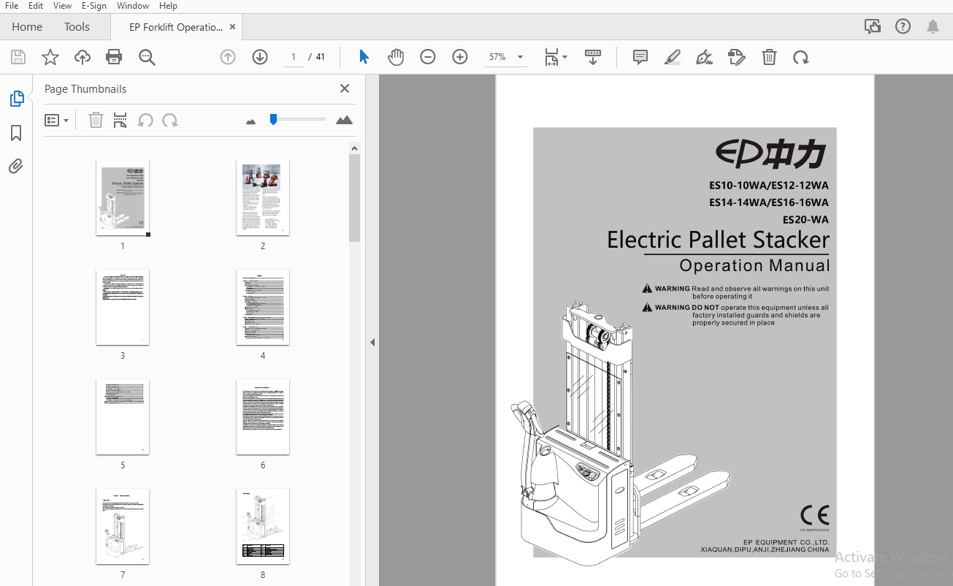Switch to the Tools tab
The image size is (953, 586).
(77, 27)
